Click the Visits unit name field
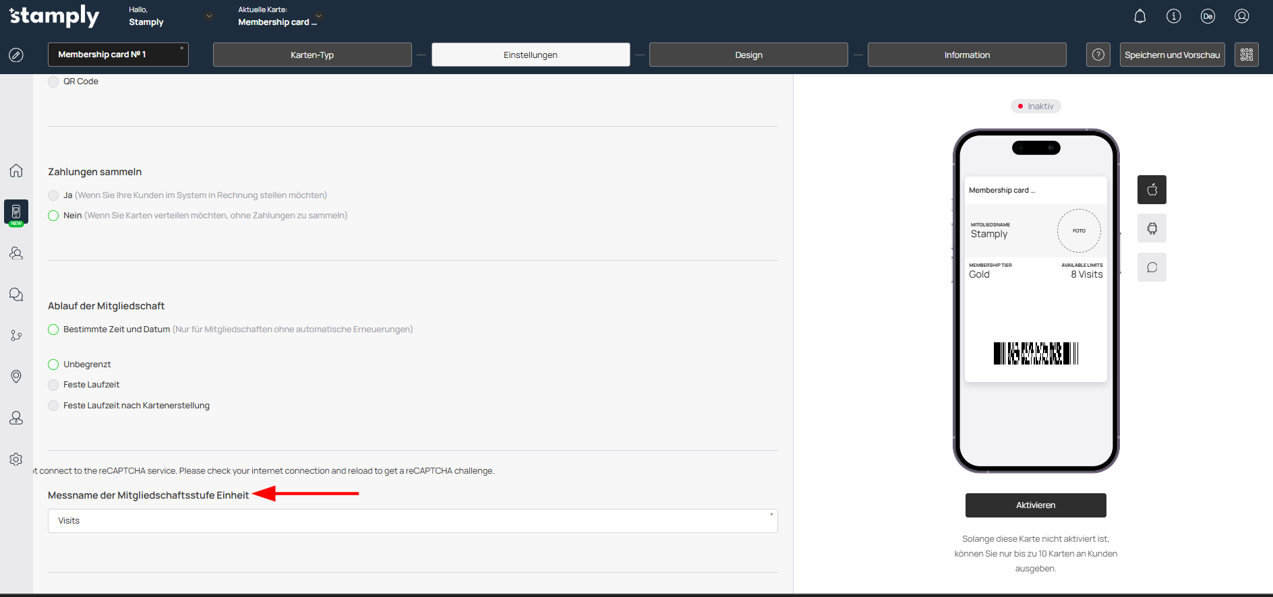This screenshot has height=597, width=1273. (412, 521)
